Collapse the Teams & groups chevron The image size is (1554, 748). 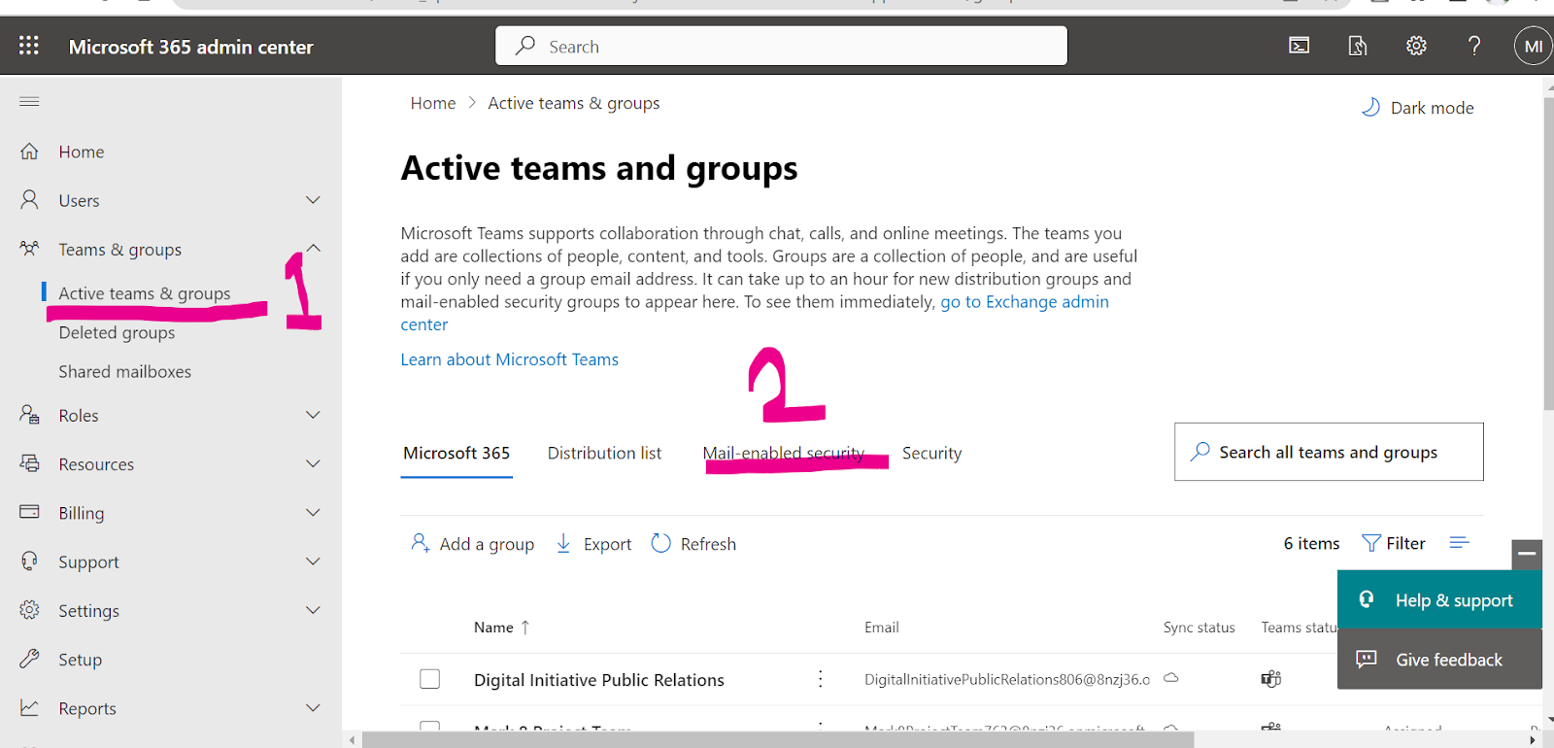[313, 249]
